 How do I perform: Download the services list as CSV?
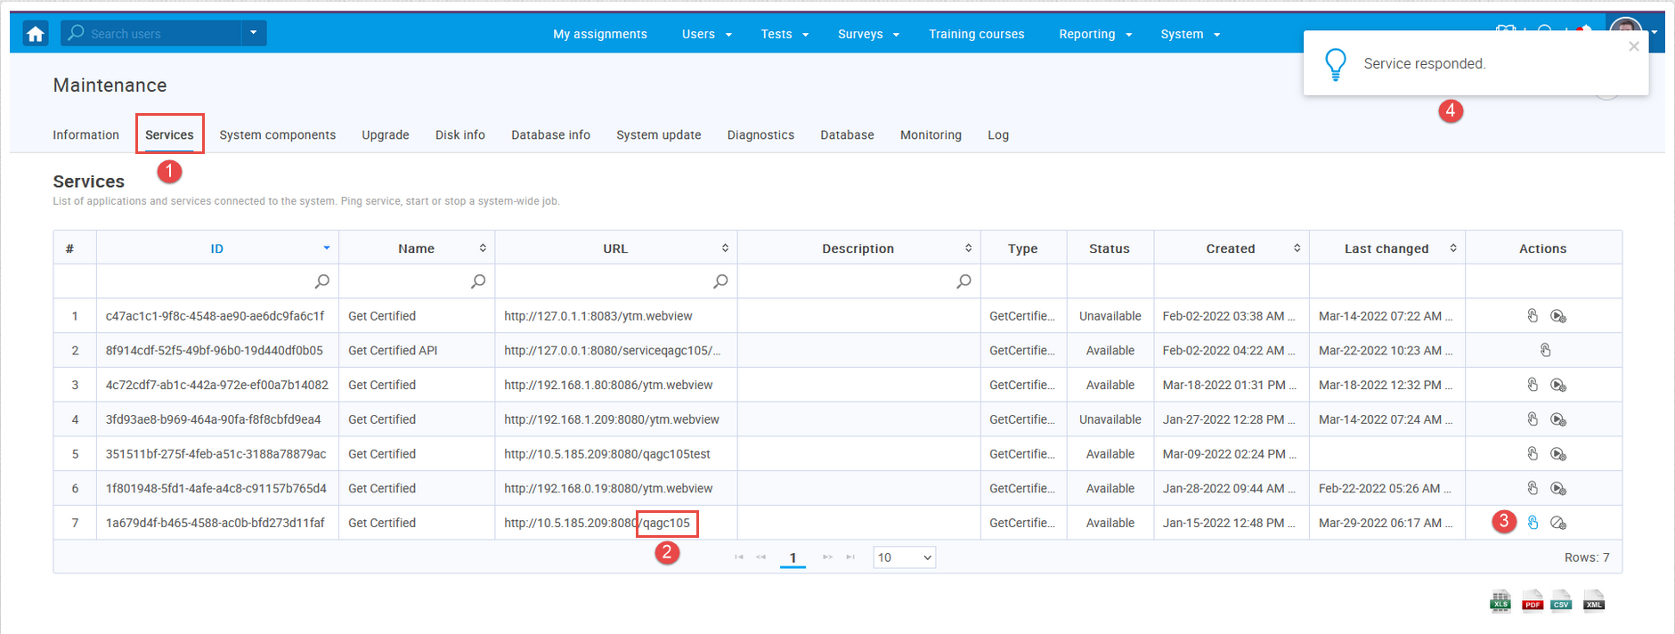1561,602
